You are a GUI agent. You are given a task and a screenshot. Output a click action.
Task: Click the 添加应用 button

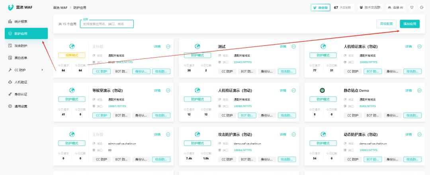pyautogui.click(x=410, y=24)
